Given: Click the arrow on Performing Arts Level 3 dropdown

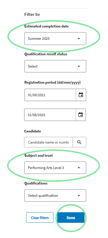Looking at the screenshot, I should pos(79,168).
